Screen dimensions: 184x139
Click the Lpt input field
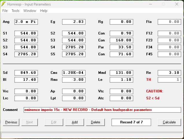(74, 98)
